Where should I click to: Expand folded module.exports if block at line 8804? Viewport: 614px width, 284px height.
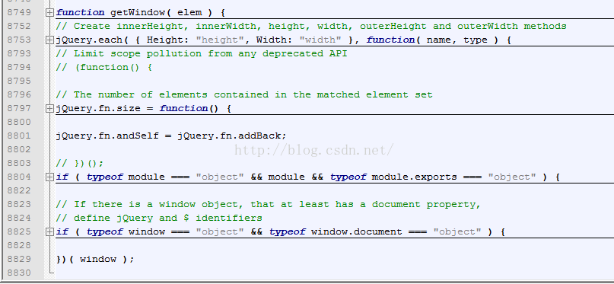pos(49,177)
